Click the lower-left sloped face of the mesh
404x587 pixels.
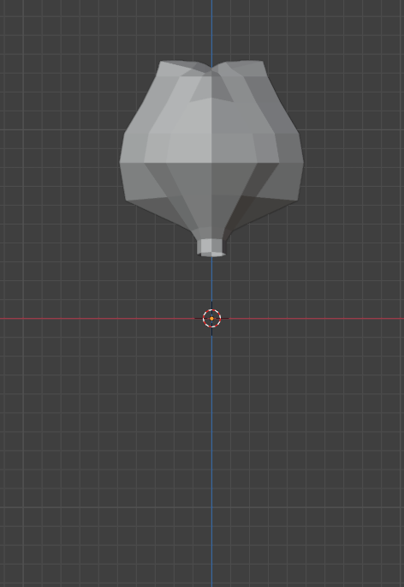157,212
